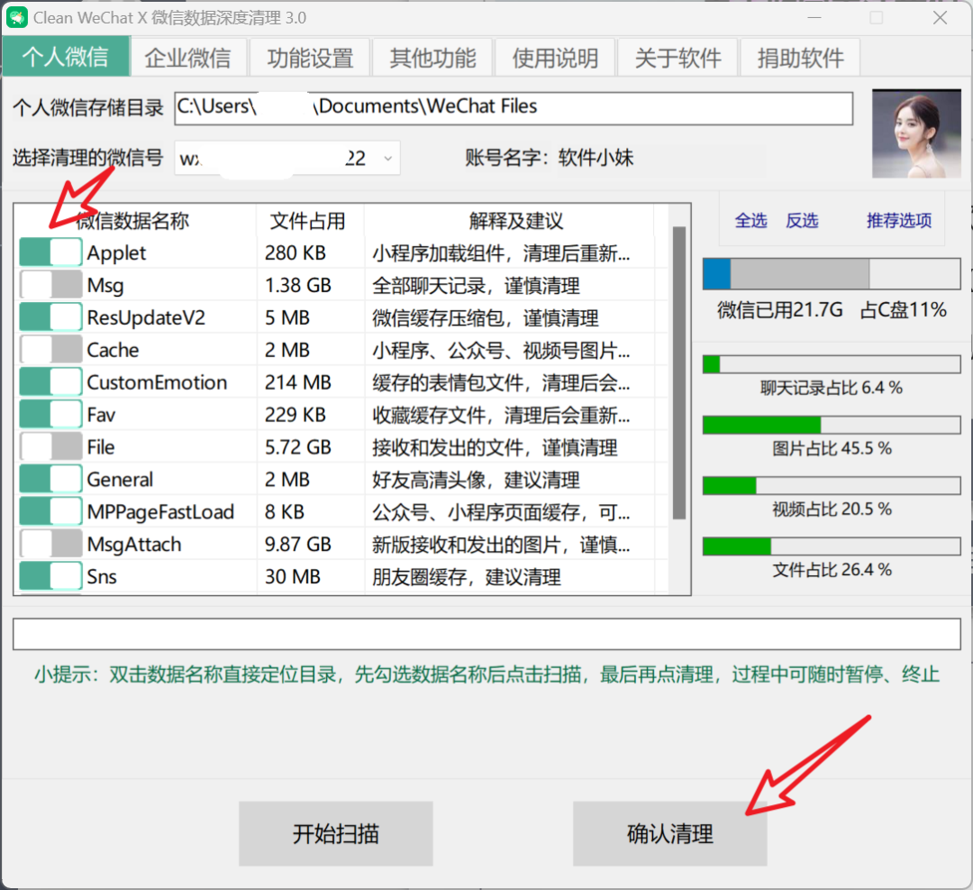This screenshot has width=973, height=890.
Task: Toggle the Fav cleanup switch
Action: (x=50, y=414)
